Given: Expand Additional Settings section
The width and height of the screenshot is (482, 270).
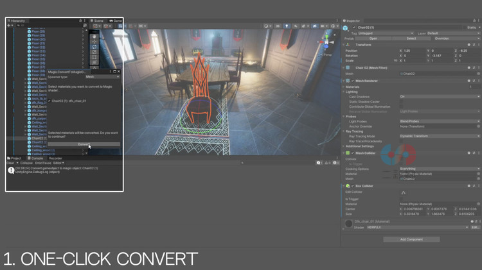Looking at the screenshot, I should tap(344, 146).
